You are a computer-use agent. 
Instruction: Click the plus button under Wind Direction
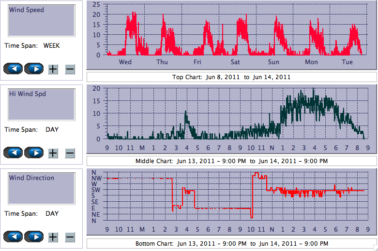(x=53, y=237)
